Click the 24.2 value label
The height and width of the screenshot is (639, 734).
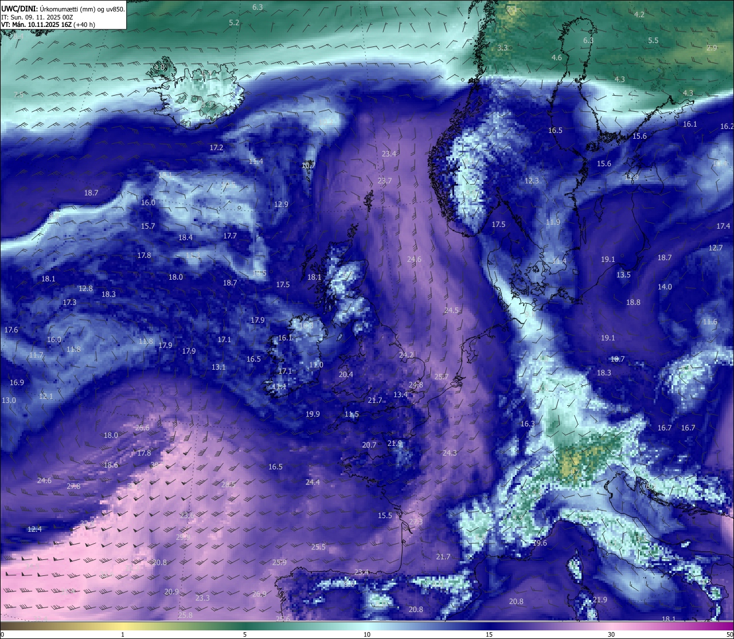(x=406, y=355)
